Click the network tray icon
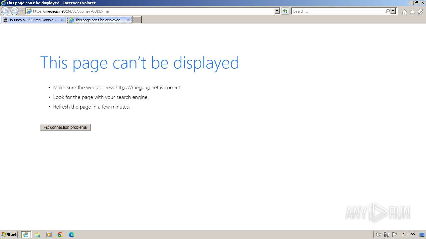 click(386, 235)
